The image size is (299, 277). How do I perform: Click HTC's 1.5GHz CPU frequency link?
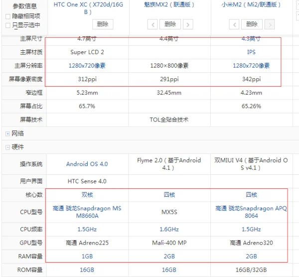(x=87, y=229)
